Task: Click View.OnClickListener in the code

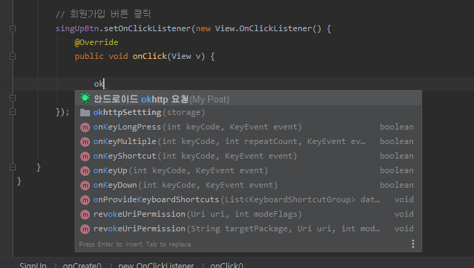Action: (264, 28)
